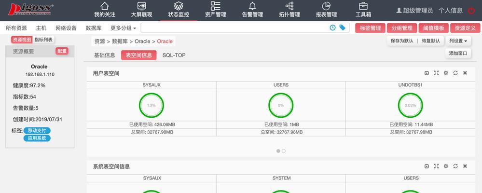The image size is (482, 193).
Task: Click SYSTEM column header in 系统表空间信息
Action: tap(281, 178)
